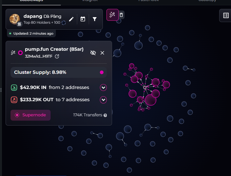Viewport: 231px width, 176px height.
Task: Click the pencil edit icon
Action: coord(71,19)
